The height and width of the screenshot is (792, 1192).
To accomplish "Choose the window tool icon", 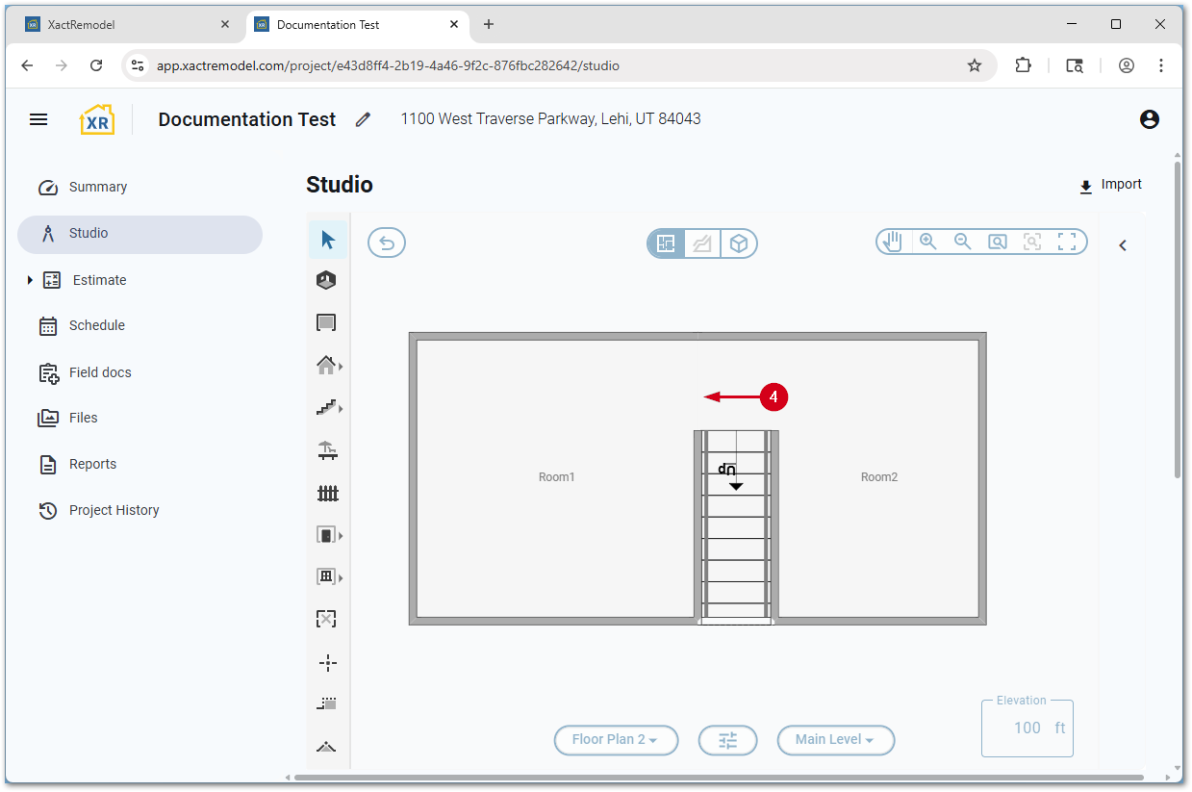I will 327,577.
